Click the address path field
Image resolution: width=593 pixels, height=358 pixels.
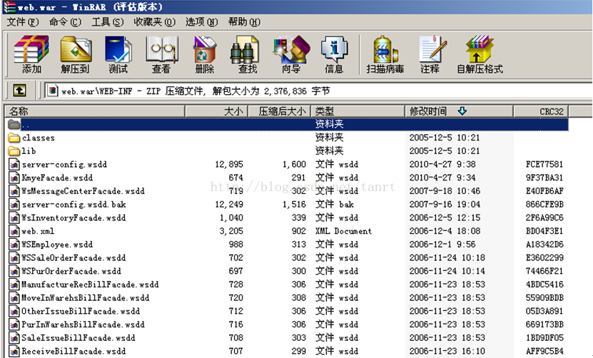tap(318, 91)
